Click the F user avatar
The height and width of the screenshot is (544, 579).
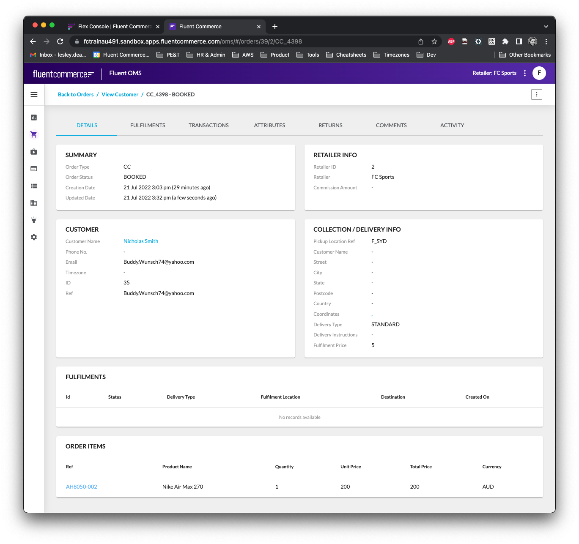tap(539, 73)
